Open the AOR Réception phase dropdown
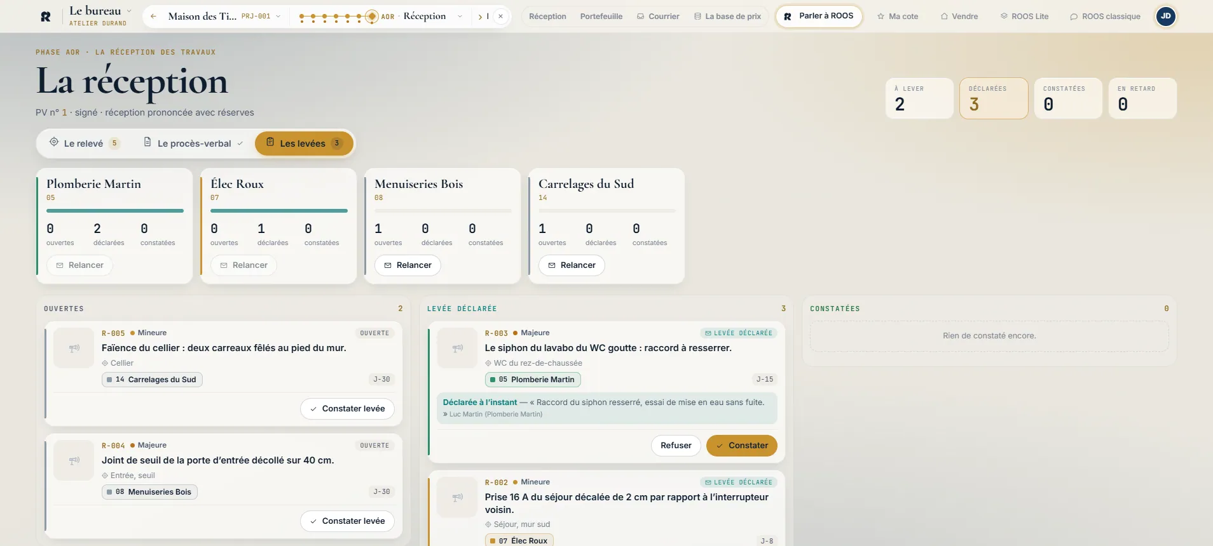 pos(421,17)
